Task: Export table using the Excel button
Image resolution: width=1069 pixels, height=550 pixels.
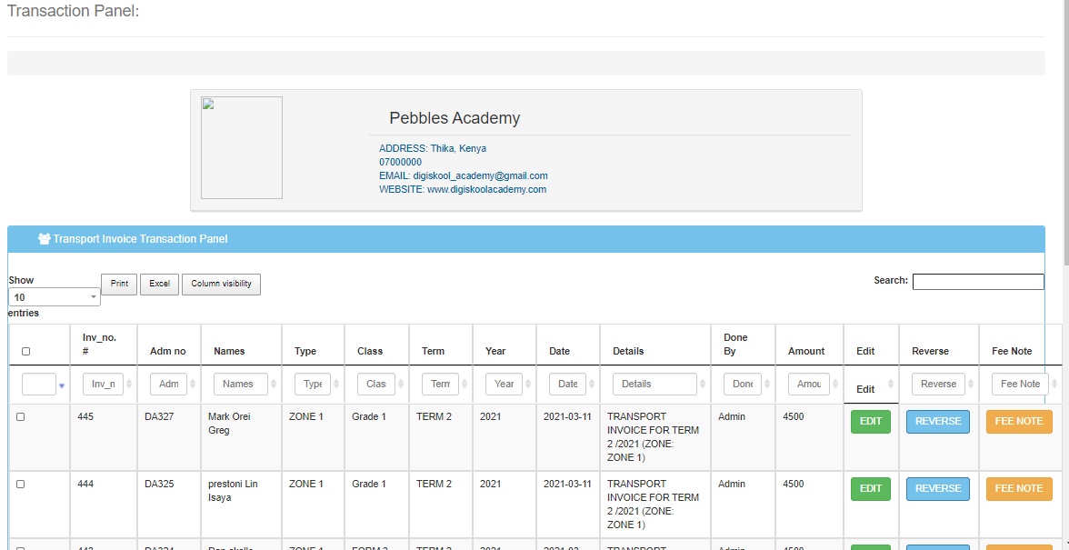Action: pos(159,284)
